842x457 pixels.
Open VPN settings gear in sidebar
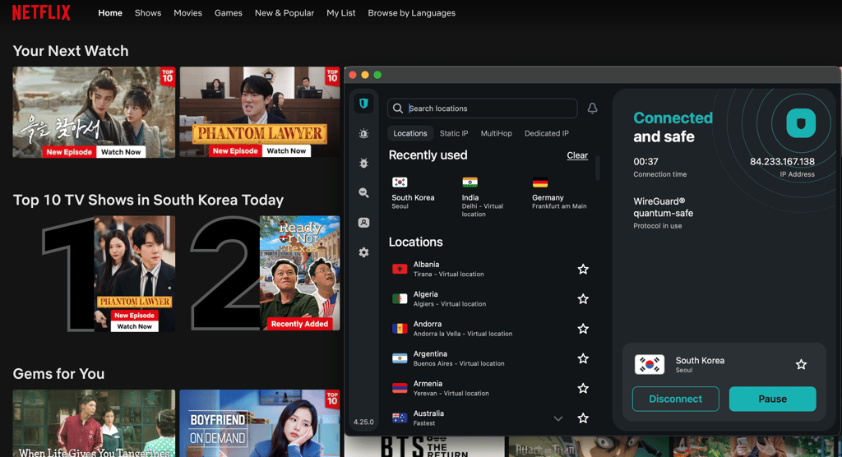(363, 252)
